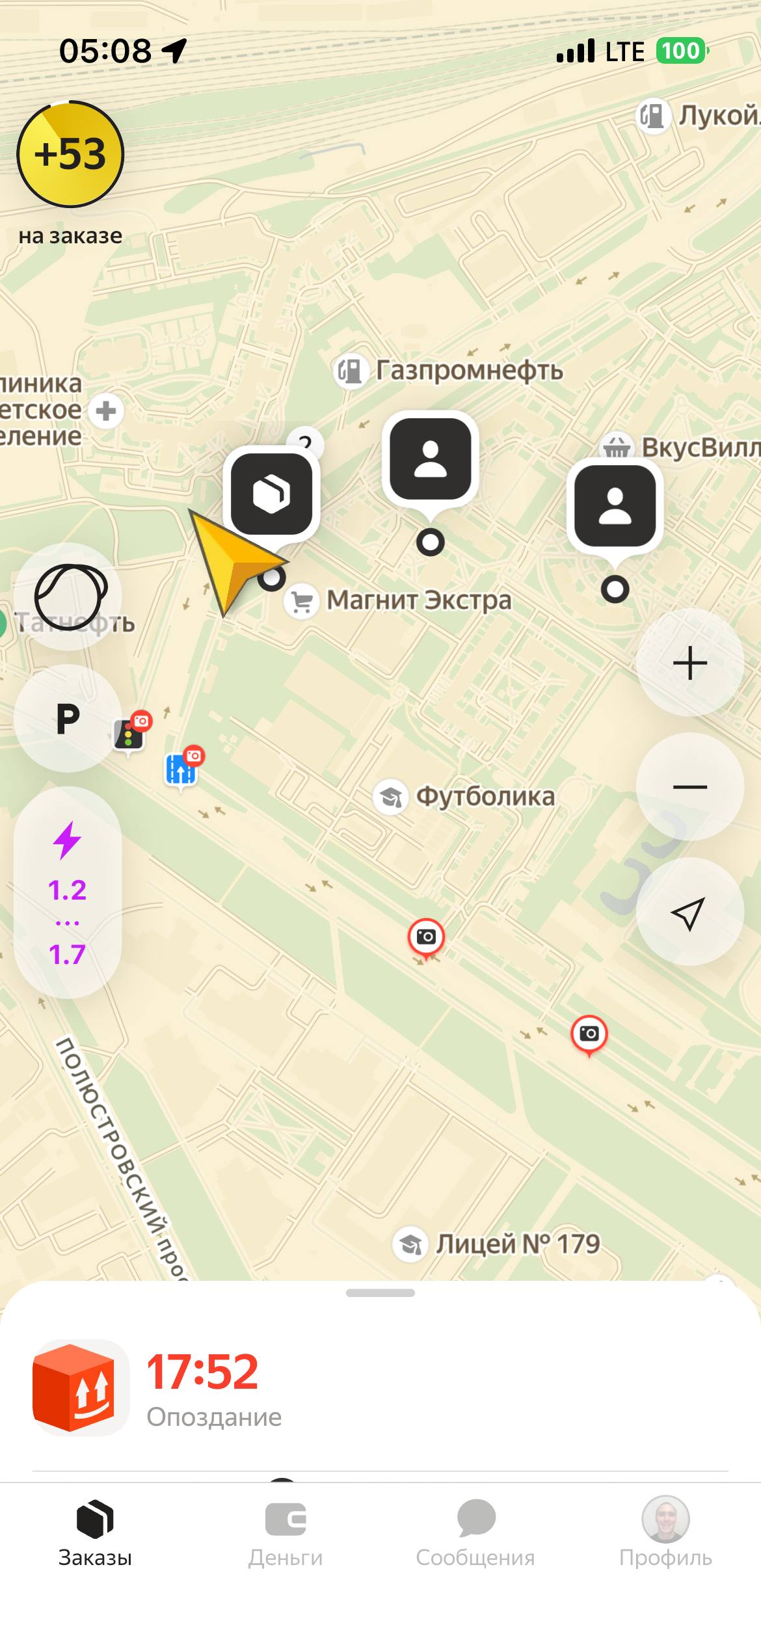This screenshot has width=761, height=1647.
Task: Tap the speed camera marker near Футболика
Action: (426, 937)
